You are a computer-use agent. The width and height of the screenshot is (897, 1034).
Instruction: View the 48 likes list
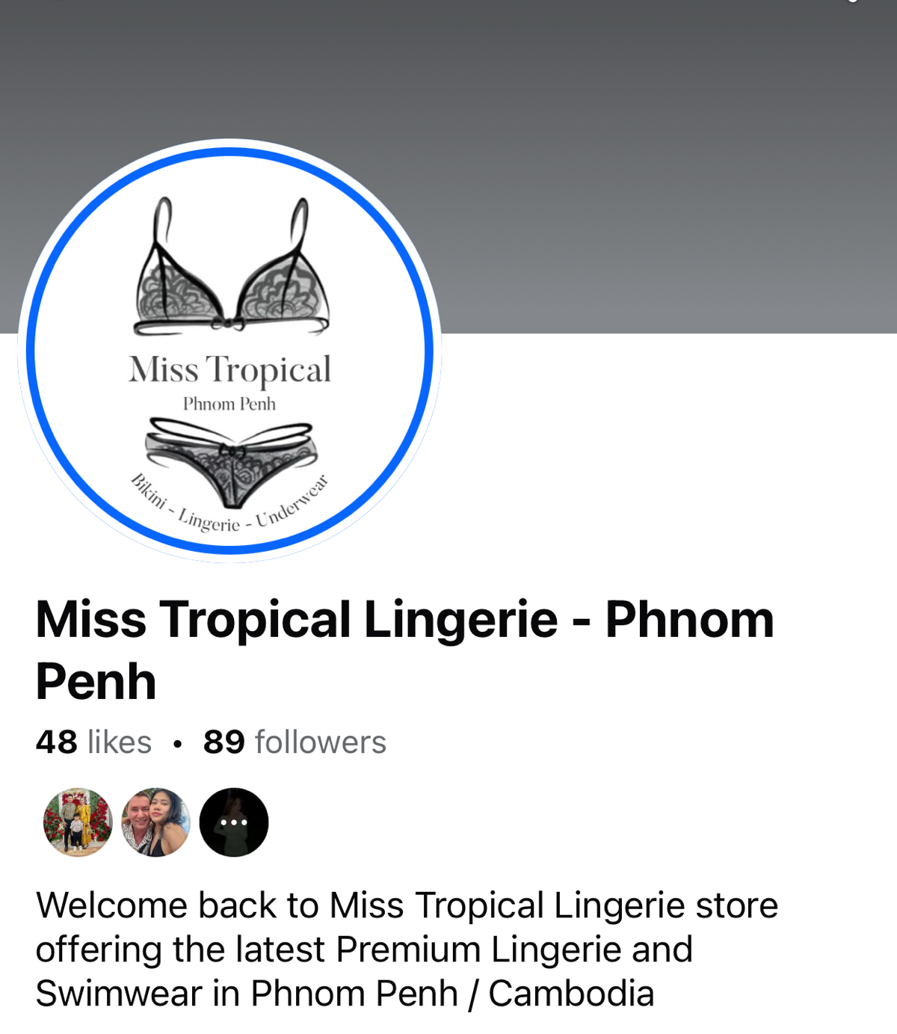click(x=93, y=742)
